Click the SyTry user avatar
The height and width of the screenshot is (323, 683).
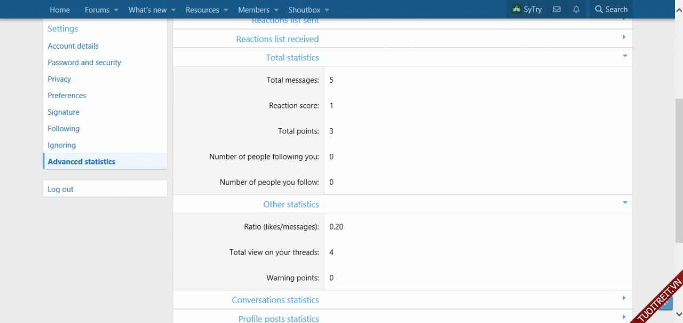(517, 10)
